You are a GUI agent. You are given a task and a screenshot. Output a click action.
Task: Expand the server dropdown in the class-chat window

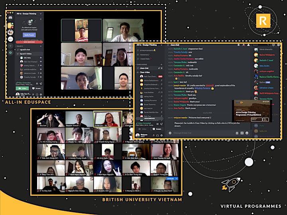coord(161,45)
